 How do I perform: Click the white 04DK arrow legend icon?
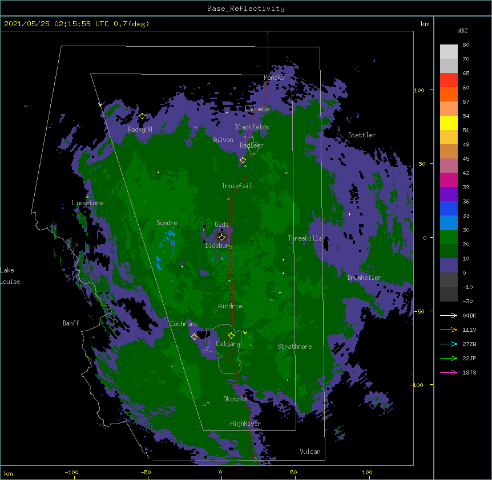449,315
